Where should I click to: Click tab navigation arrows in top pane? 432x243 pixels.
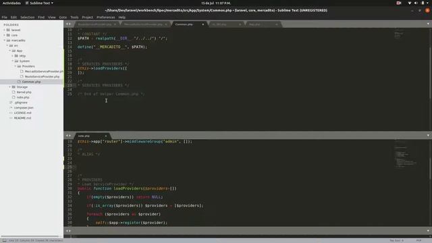67,24
